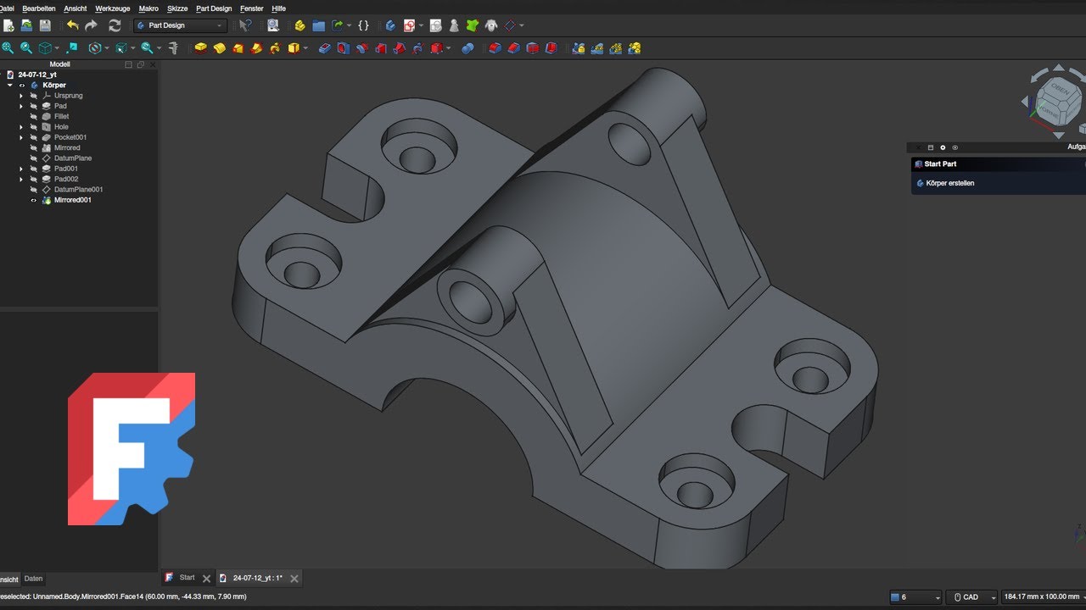1086x610 pixels.
Task: Expand the Pocket001 tree node
Action: click(21, 137)
